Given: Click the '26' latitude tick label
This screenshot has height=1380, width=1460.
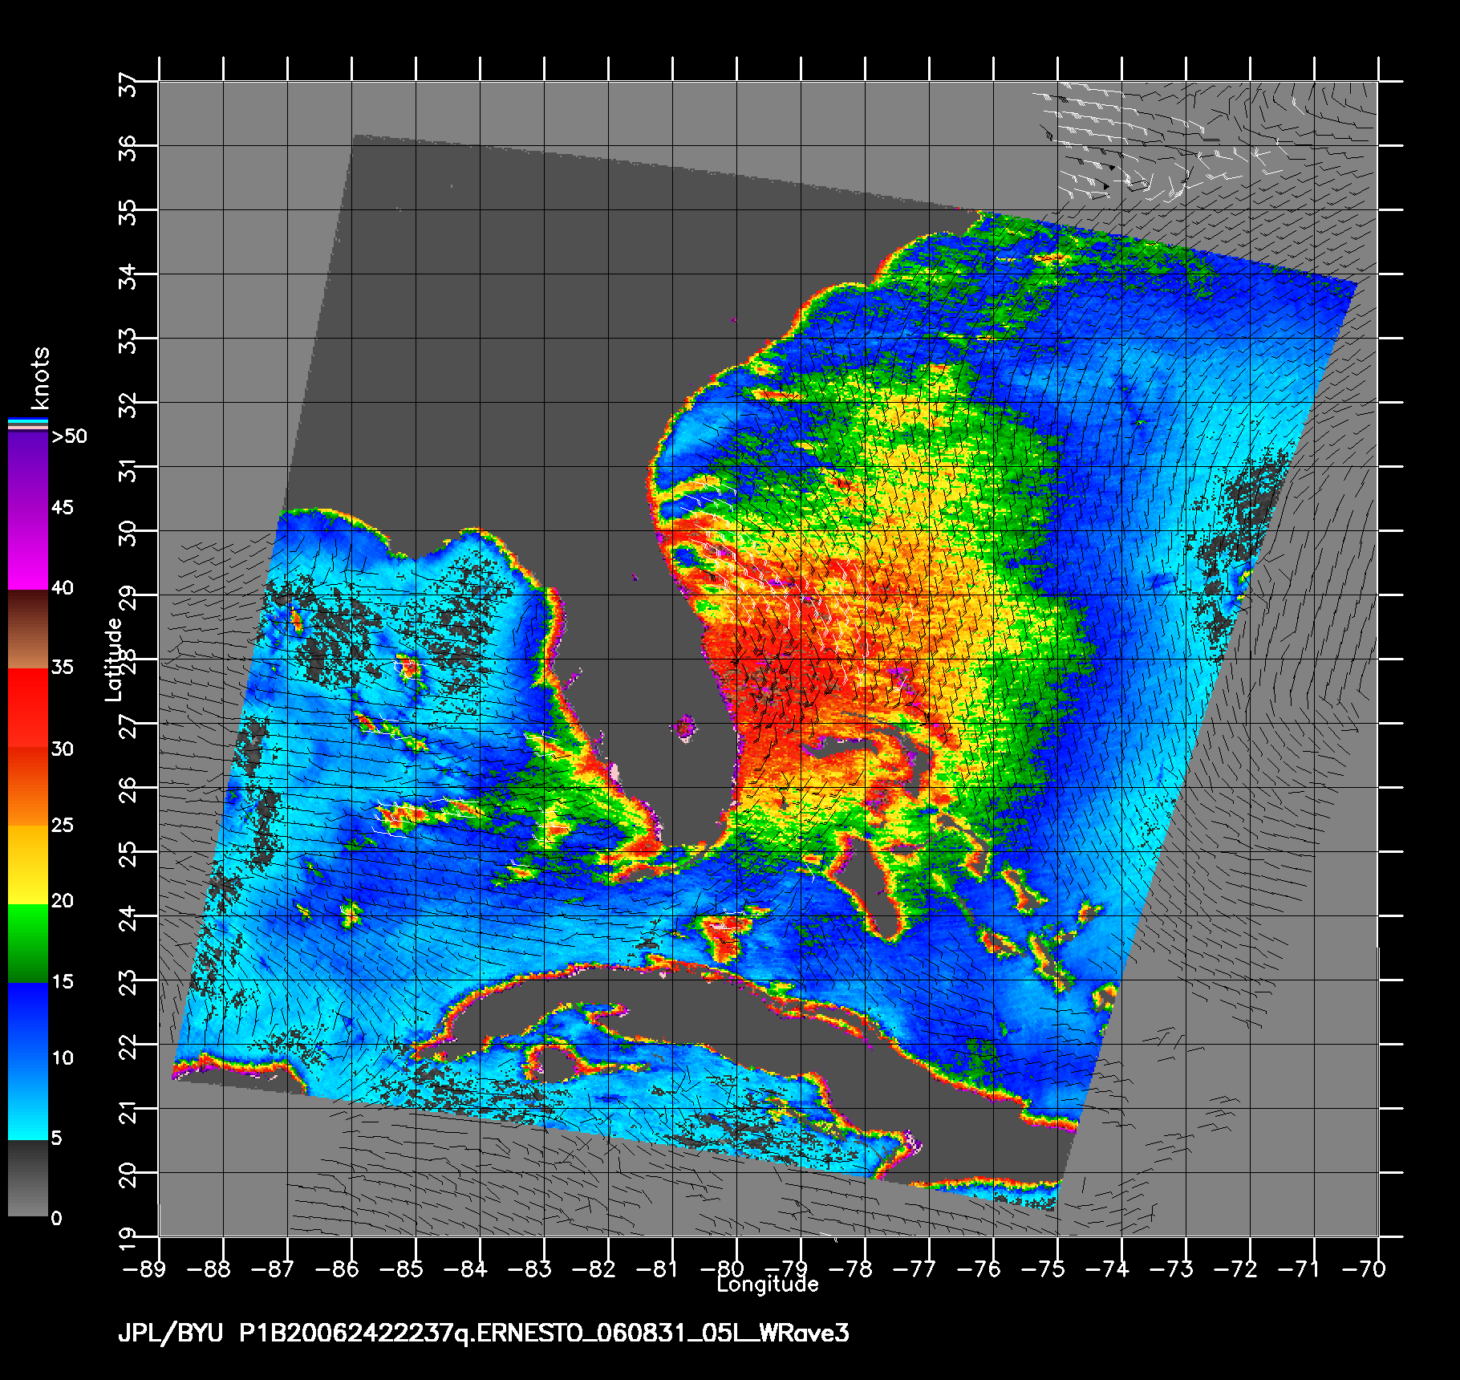Looking at the screenshot, I should (x=128, y=790).
